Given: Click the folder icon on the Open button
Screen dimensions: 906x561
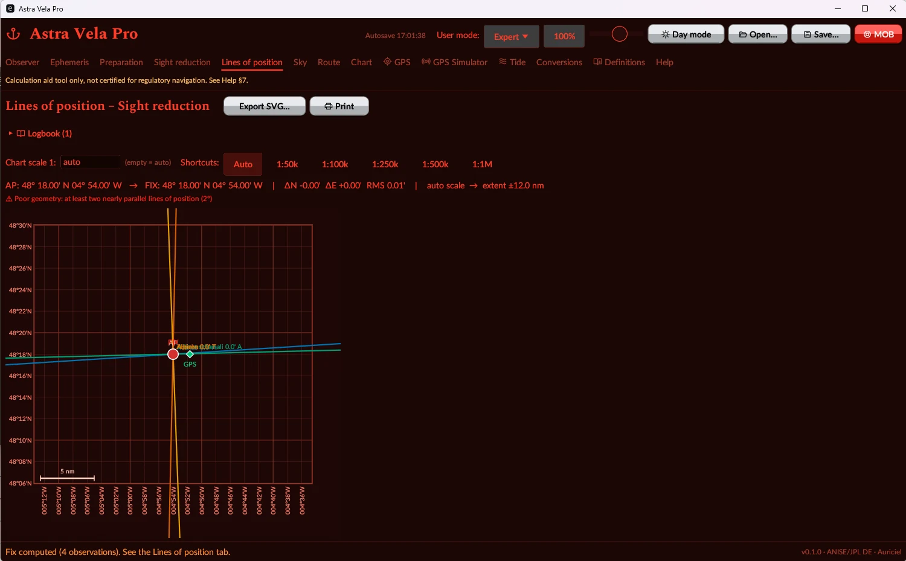Looking at the screenshot, I should (x=743, y=34).
